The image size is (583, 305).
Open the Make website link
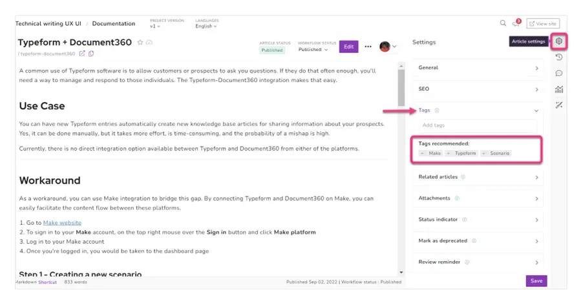[x=62, y=222]
